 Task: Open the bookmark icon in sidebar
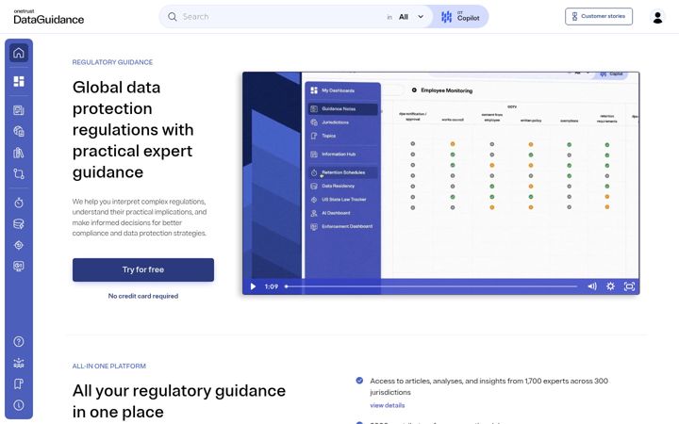click(x=19, y=383)
